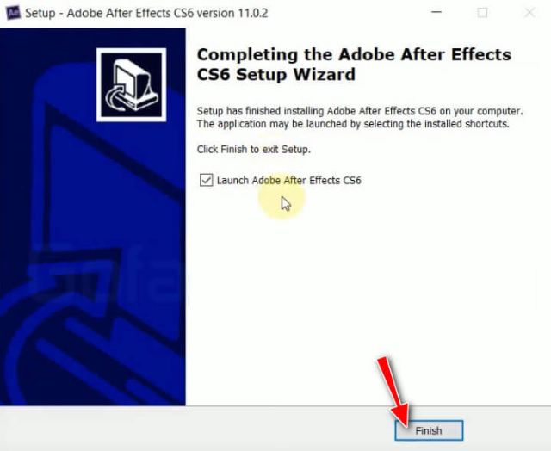Click the After Effects icon in title bar
This screenshot has width=551, height=451.
(x=13, y=13)
